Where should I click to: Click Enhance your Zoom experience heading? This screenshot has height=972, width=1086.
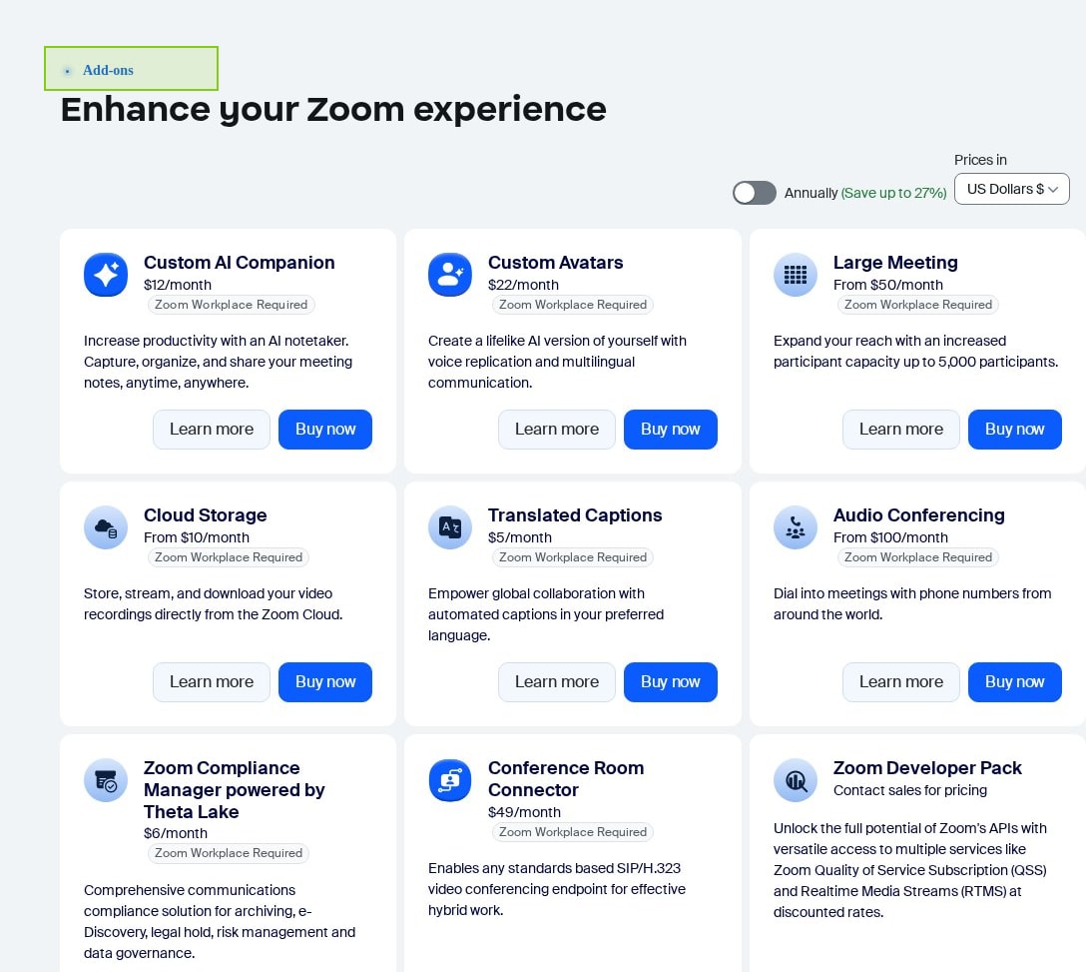pos(333,110)
